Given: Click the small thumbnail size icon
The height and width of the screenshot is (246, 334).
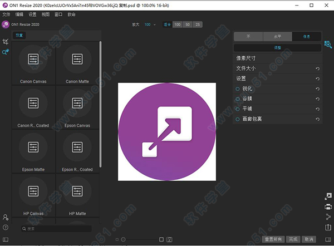Looking at the screenshot, I should tap(117, 240).
